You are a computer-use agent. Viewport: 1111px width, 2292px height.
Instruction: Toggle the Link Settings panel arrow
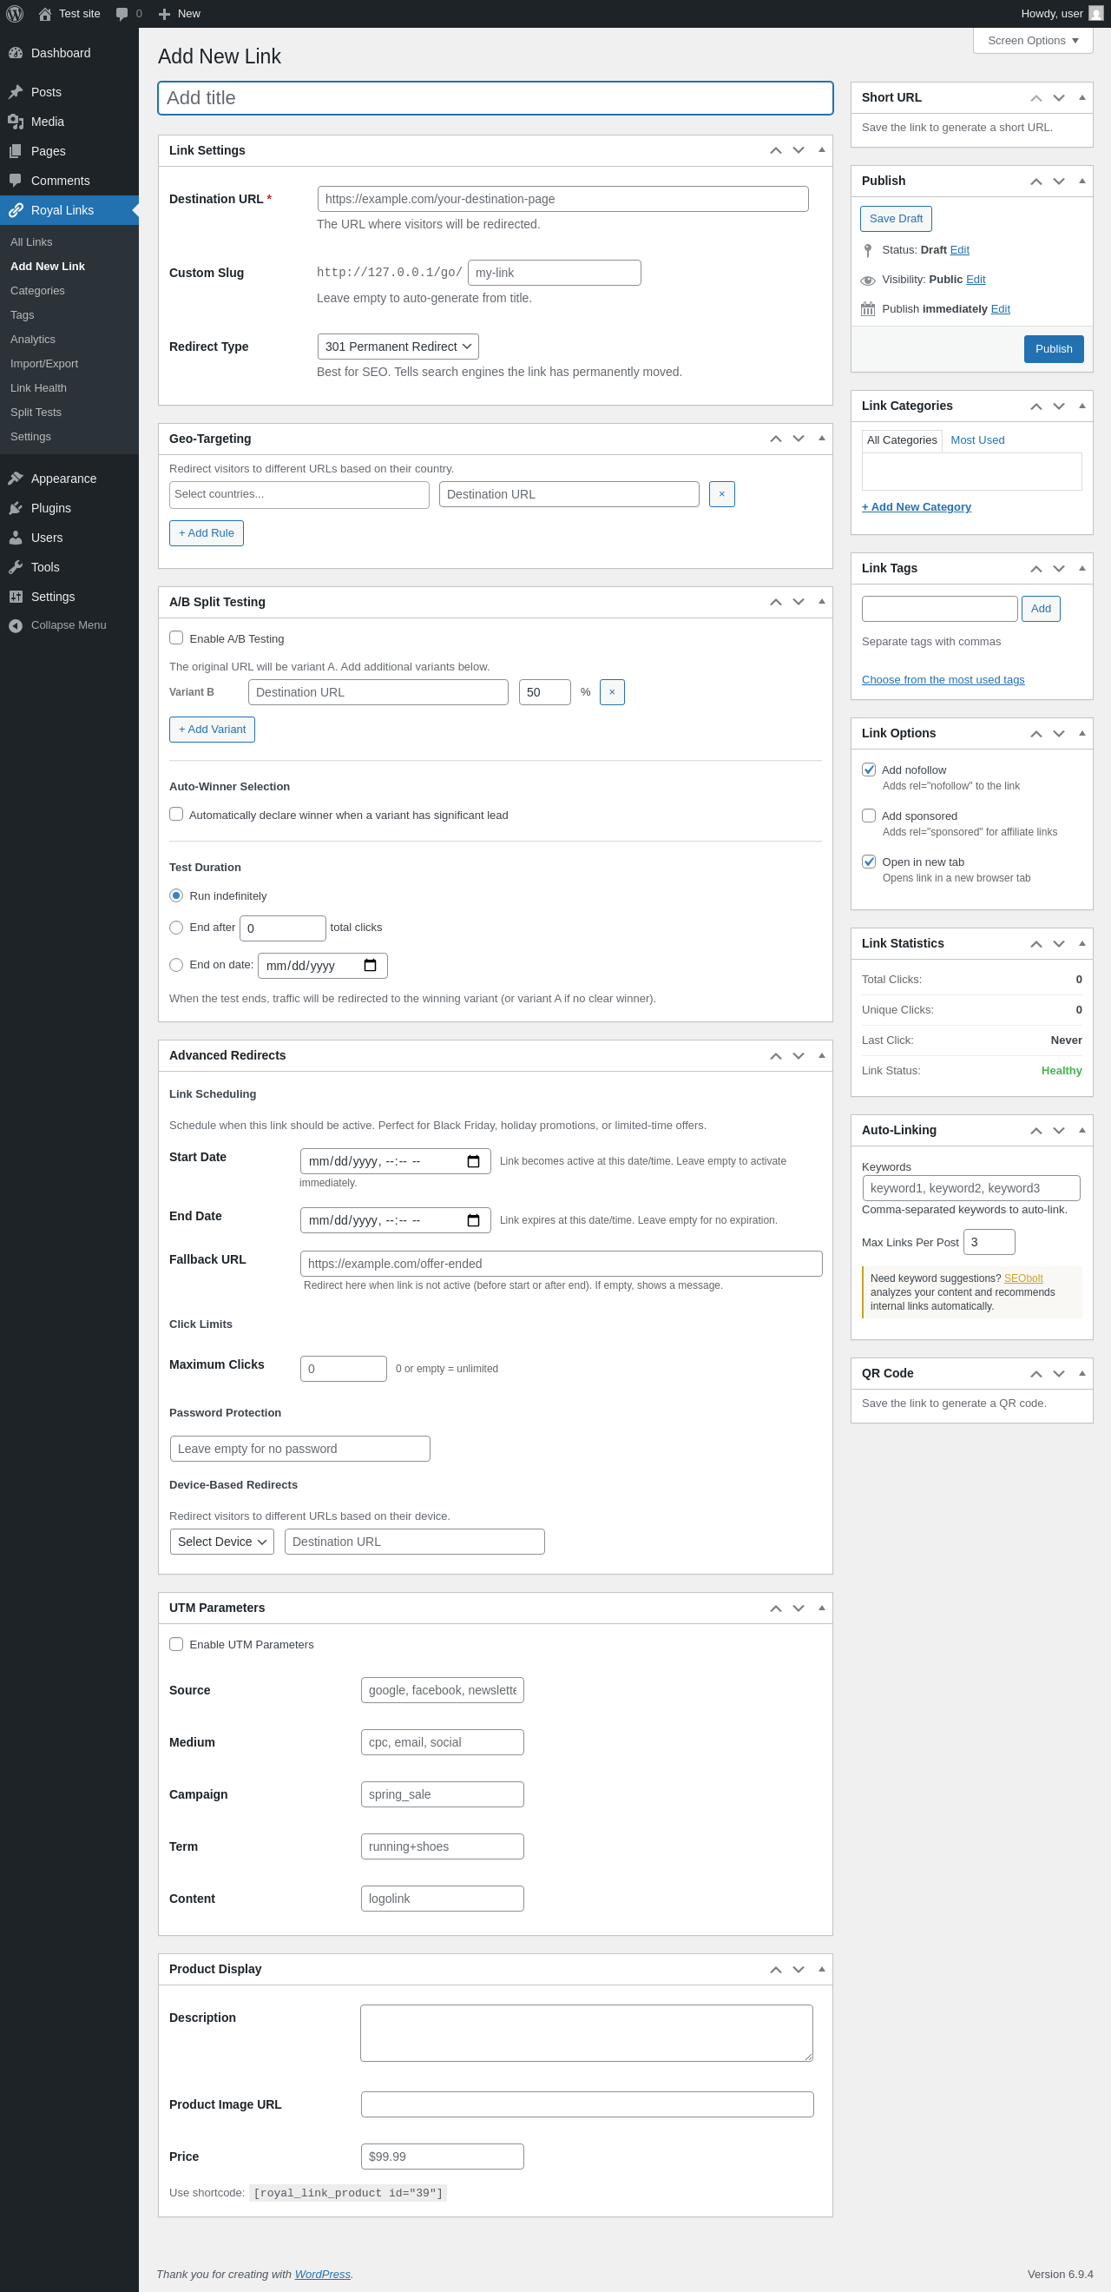tap(821, 150)
